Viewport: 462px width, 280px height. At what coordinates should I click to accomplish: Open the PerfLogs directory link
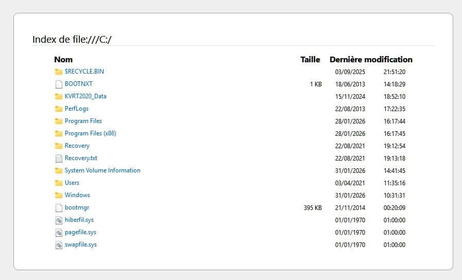pyautogui.click(x=77, y=109)
